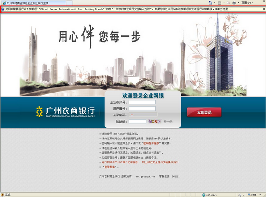Select the 广州农村商业银行企业网上银行登录 tab
Image resolution: width=266 pixels, height=197 pixels.
(x=34, y=3)
